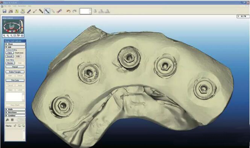The height and width of the screenshot is (148, 250).
Task: Select the highlighted black implant tool icon
Action: click(x=47, y=11)
